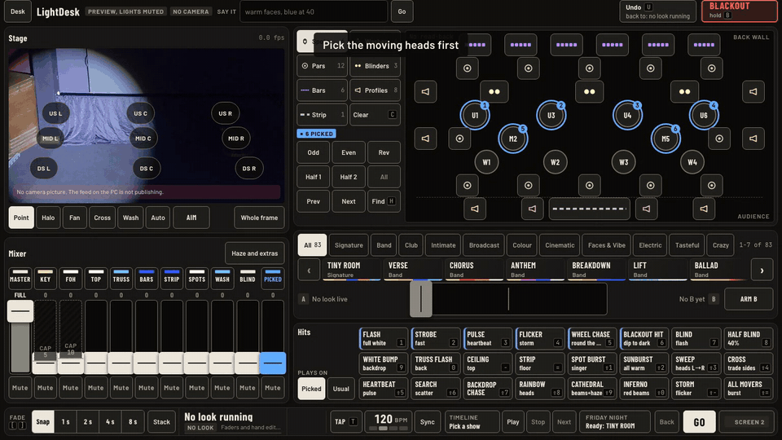Viewport: 782px width, 440px height.
Task: Mute the KEY channel
Action: [x=45, y=388]
